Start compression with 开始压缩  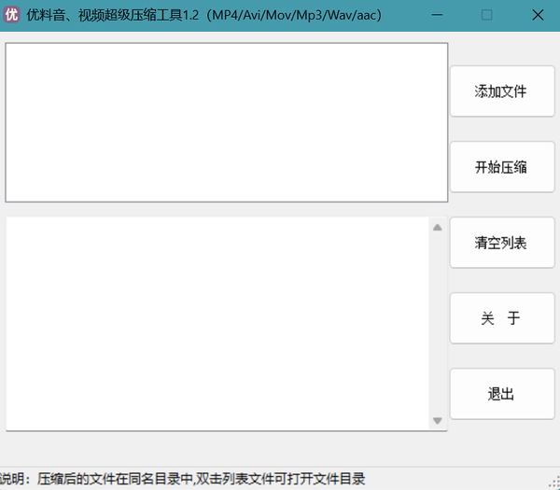502,167
